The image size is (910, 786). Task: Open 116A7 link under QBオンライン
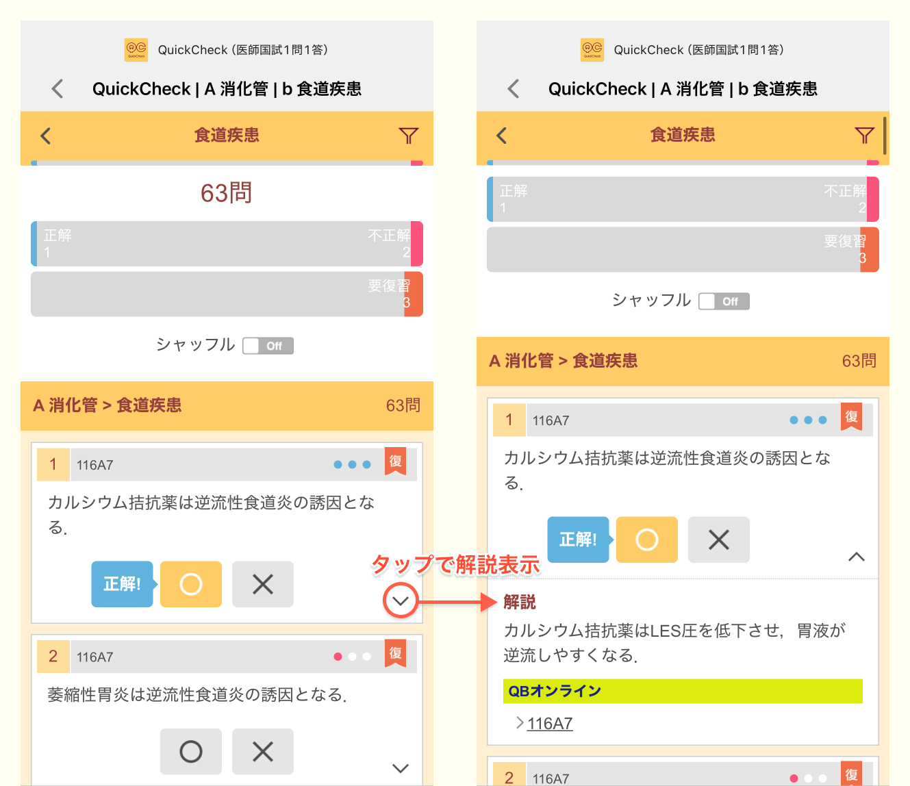click(x=550, y=724)
